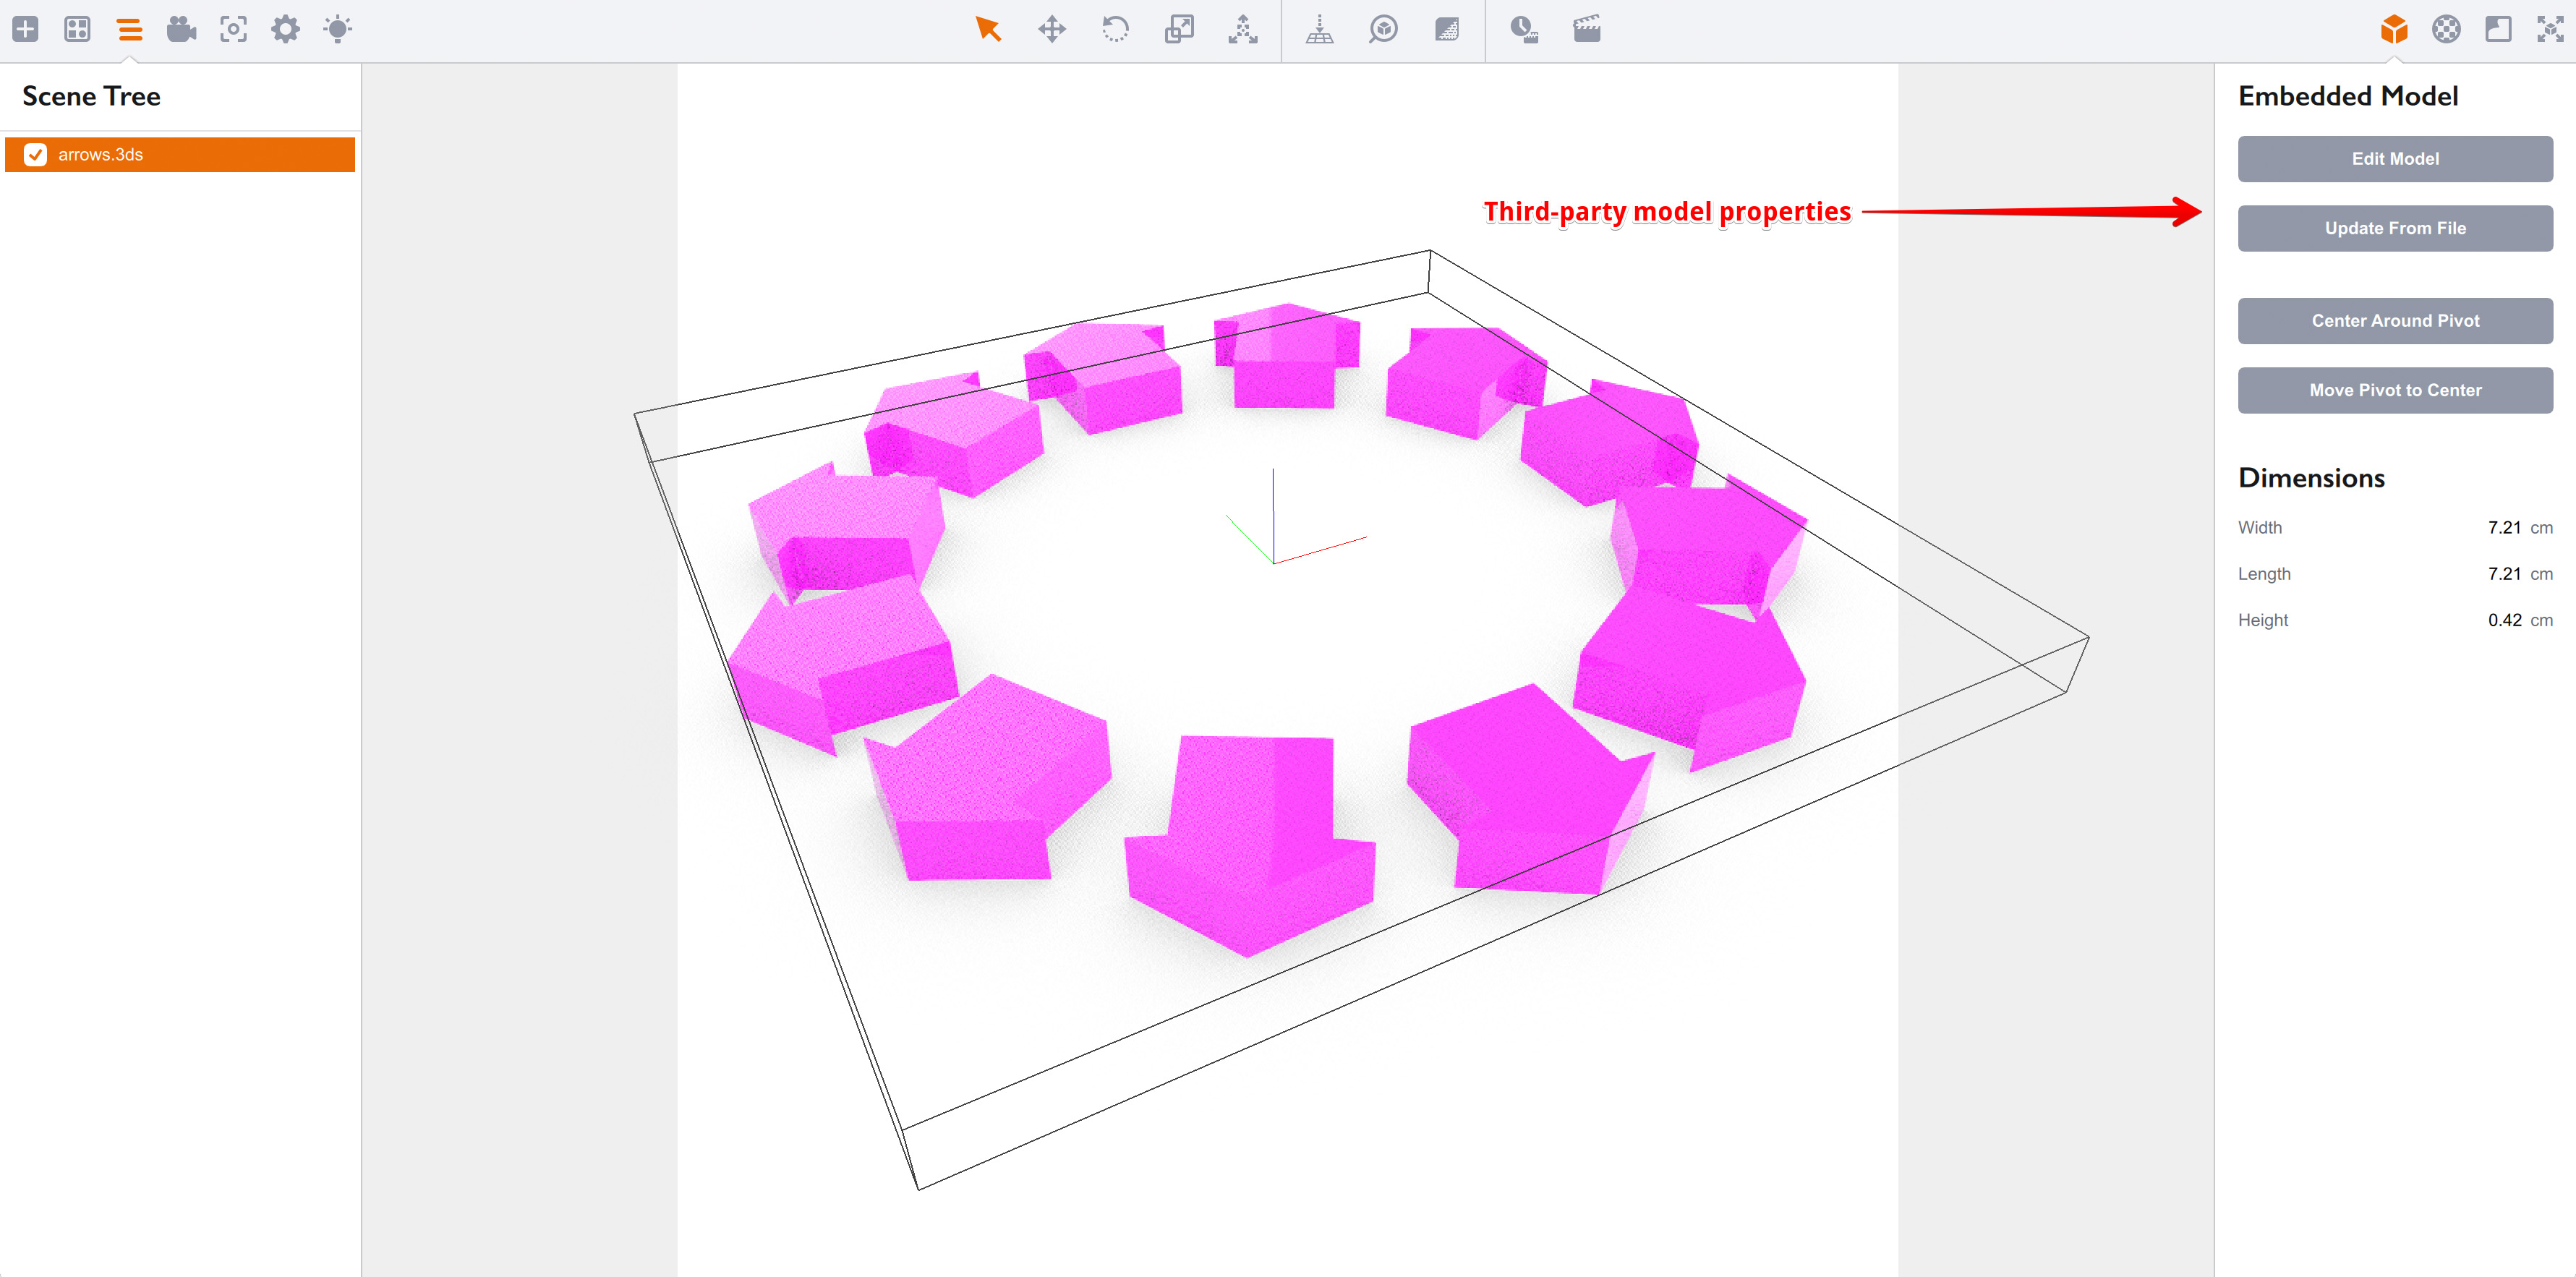
Task: Click the zoom-to-model magnifier icon
Action: pyautogui.click(x=1382, y=30)
